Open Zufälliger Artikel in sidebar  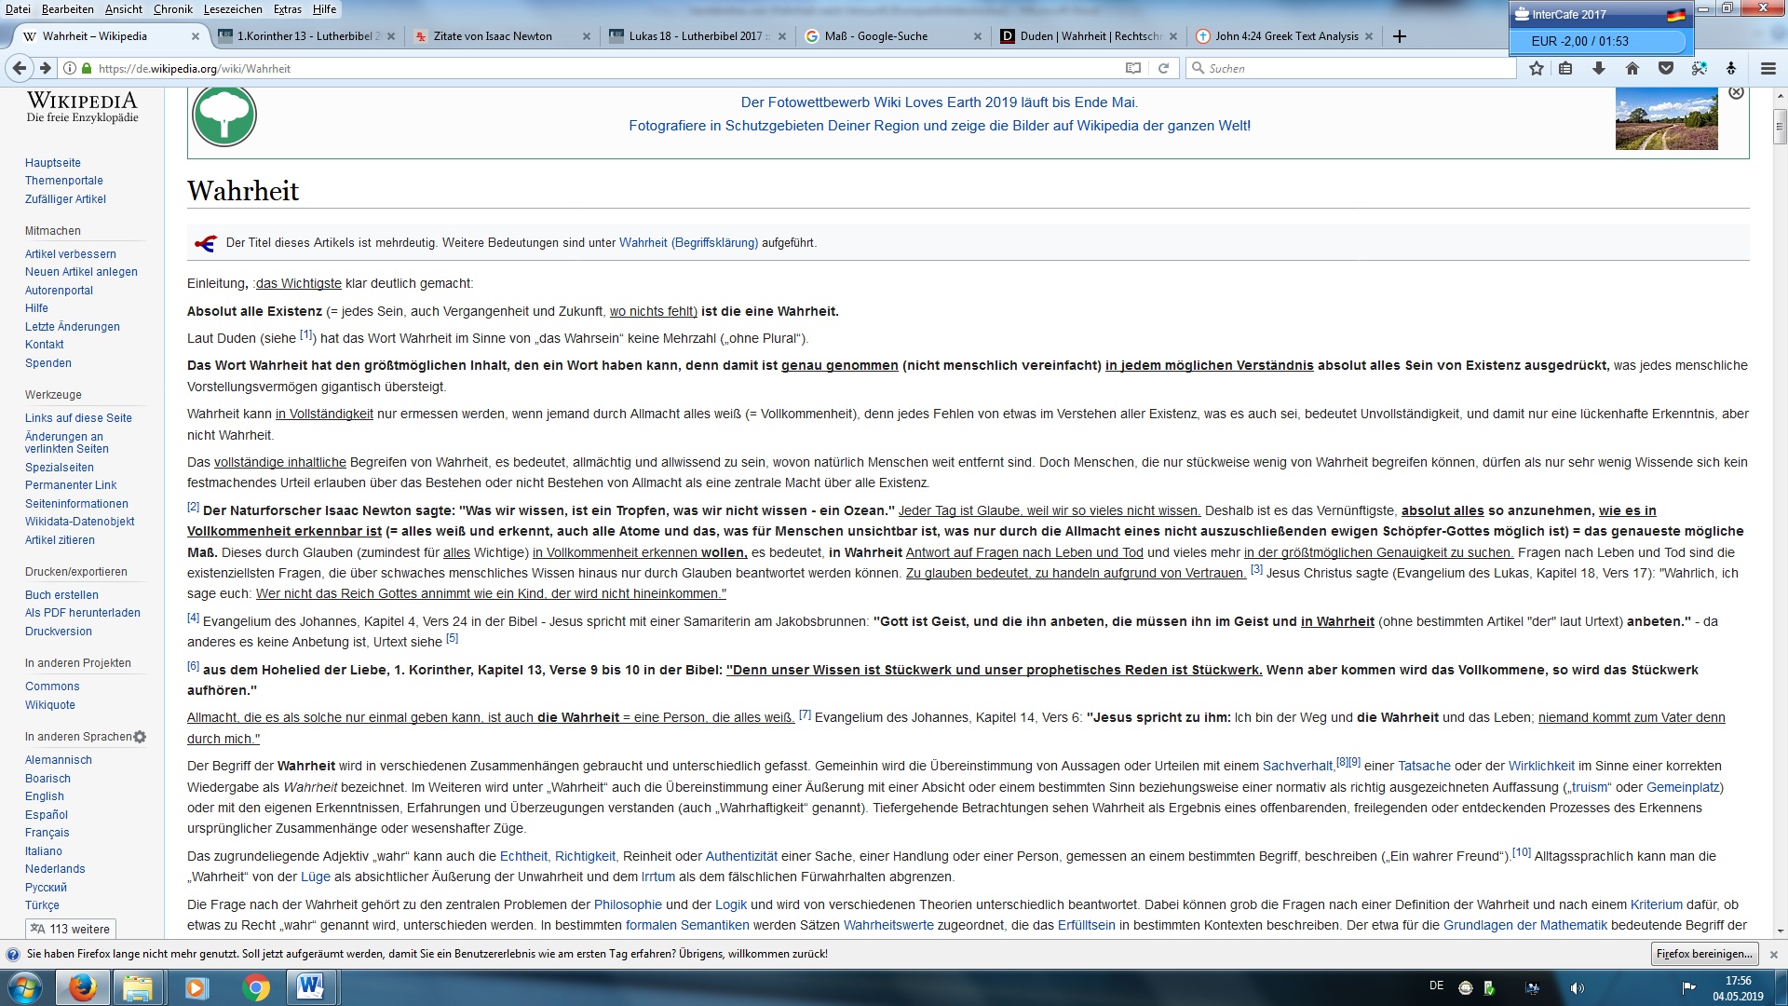coord(65,199)
